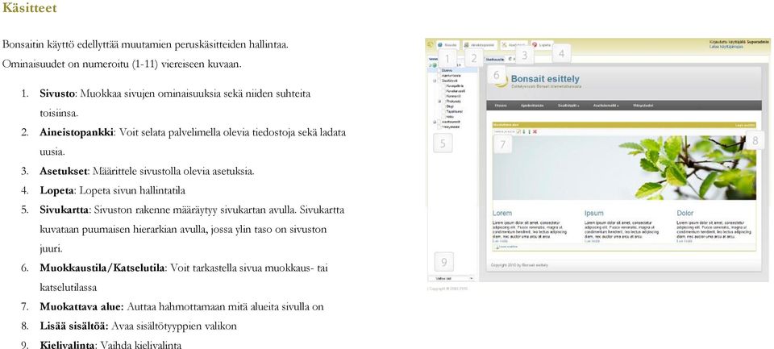Viewport: 774px width, 349px height.
Task: Select Ajankohtaista in the sitemap tree
Action: pos(451,76)
